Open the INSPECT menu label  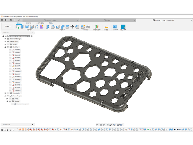click(106, 30)
